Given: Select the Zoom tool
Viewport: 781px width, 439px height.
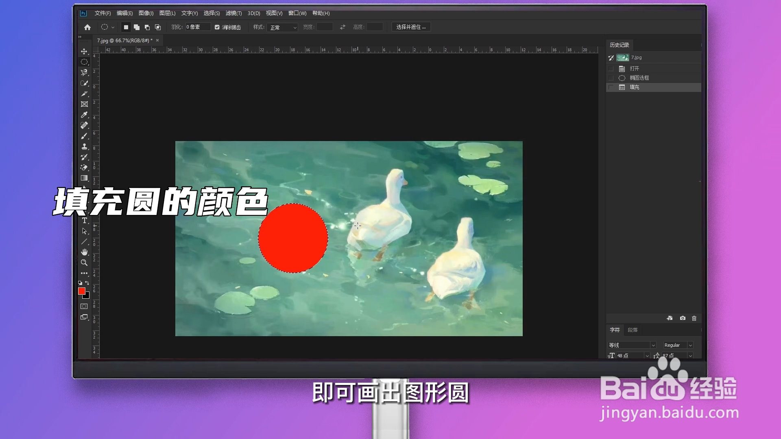Looking at the screenshot, I should pyautogui.click(x=84, y=263).
